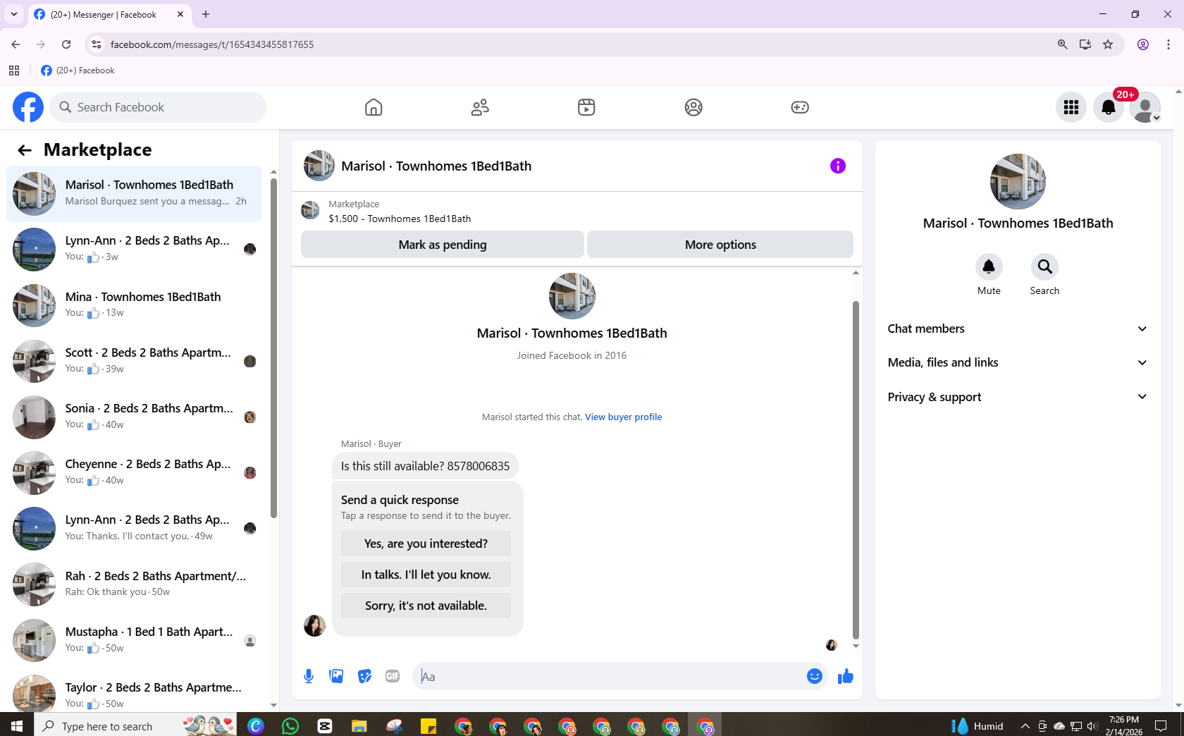This screenshot has width=1184, height=736.
Task: Mute this conversation with the bell icon
Action: coord(989,266)
